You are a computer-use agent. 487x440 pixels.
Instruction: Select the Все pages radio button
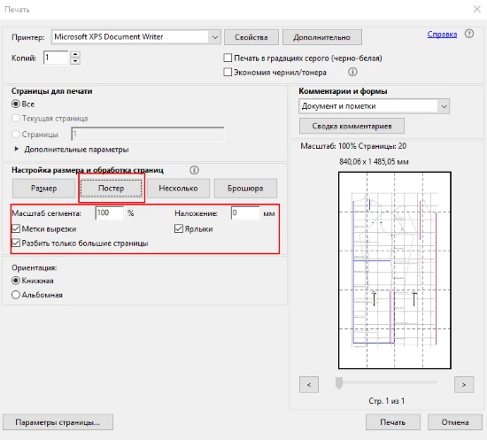[x=16, y=104]
